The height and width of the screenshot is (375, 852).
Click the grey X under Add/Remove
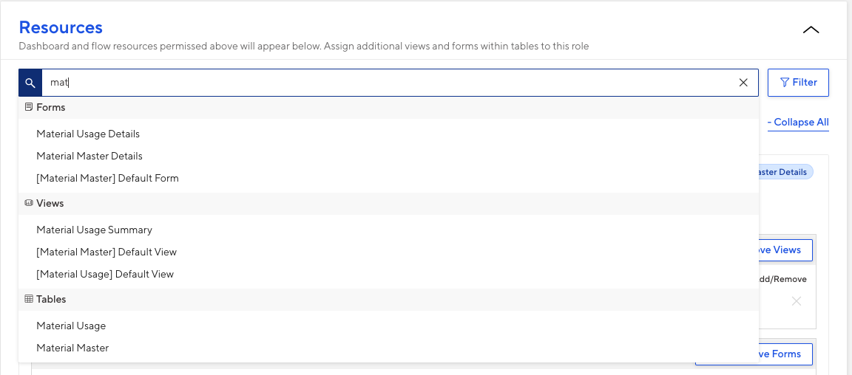(x=796, y=300)
